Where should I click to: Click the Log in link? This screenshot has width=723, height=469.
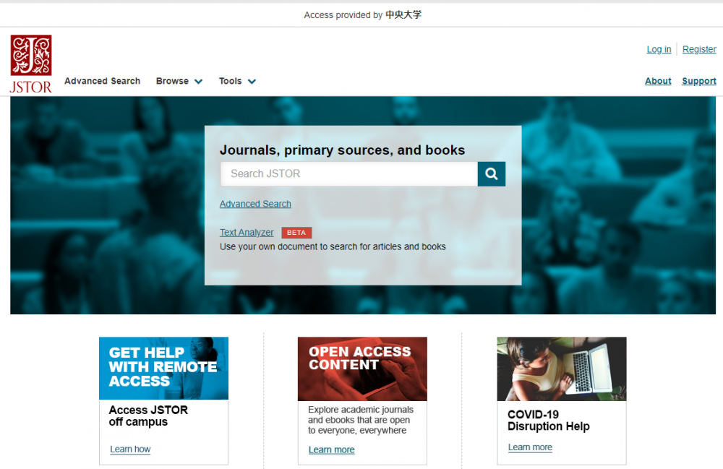pyautogui.click(x=659, y=49)
